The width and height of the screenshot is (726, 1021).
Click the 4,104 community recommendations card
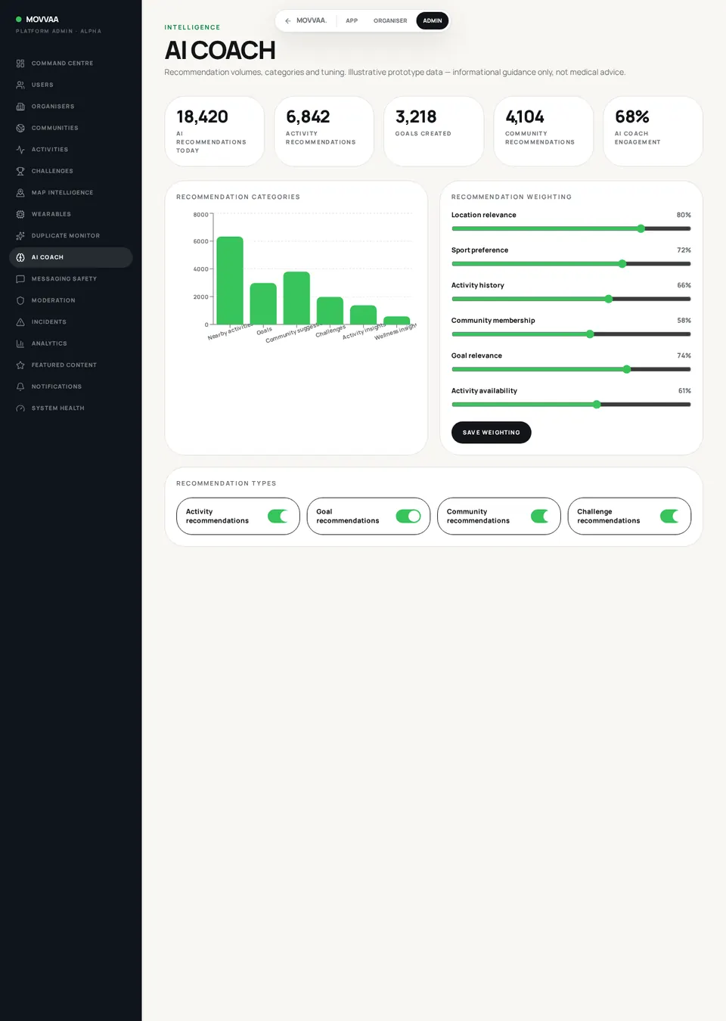544,131
